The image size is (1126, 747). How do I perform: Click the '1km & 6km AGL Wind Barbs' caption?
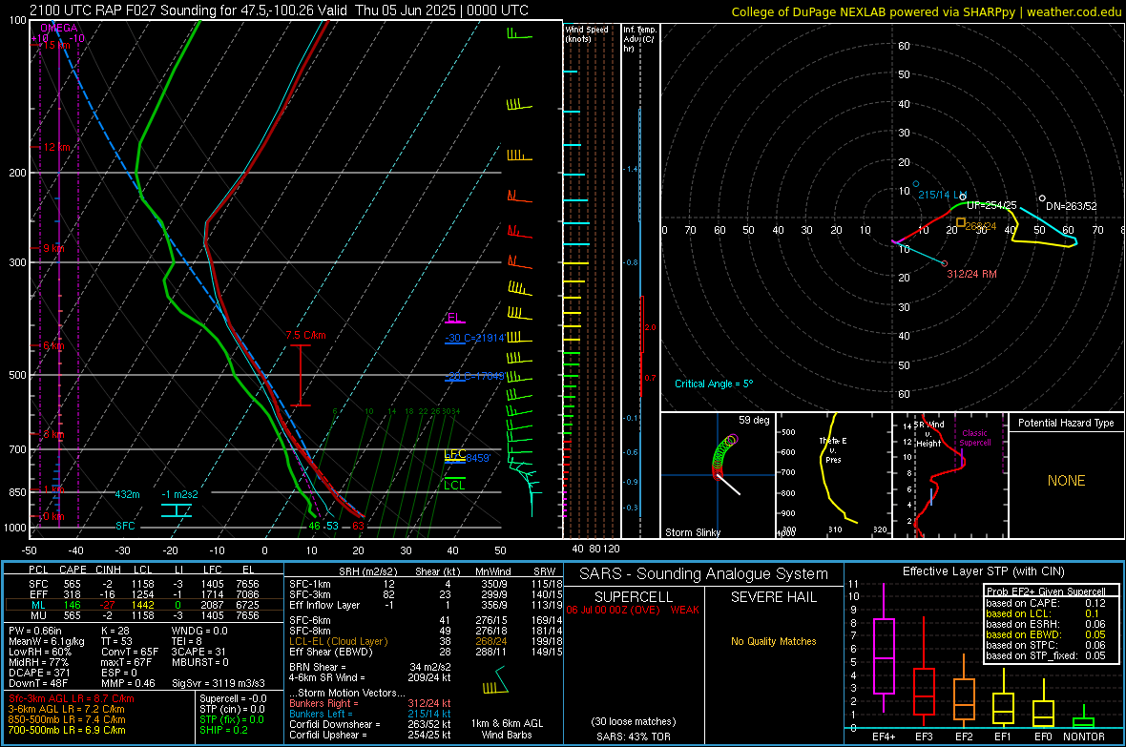coord(507,729)
